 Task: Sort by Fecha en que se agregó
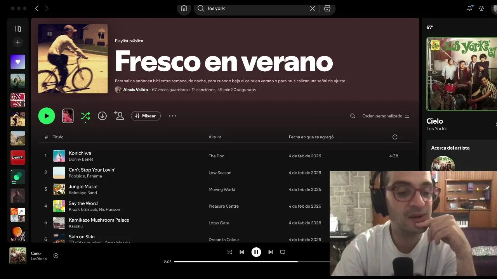click(311, 137)
